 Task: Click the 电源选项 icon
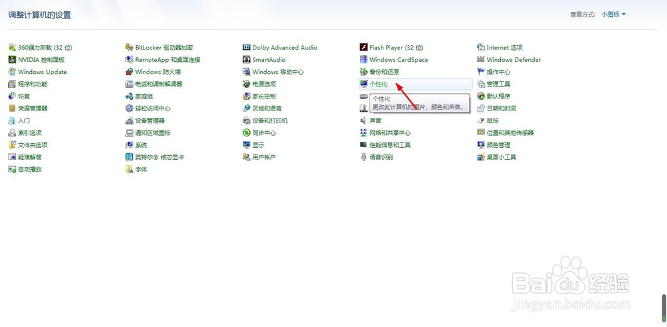point(246,84)
